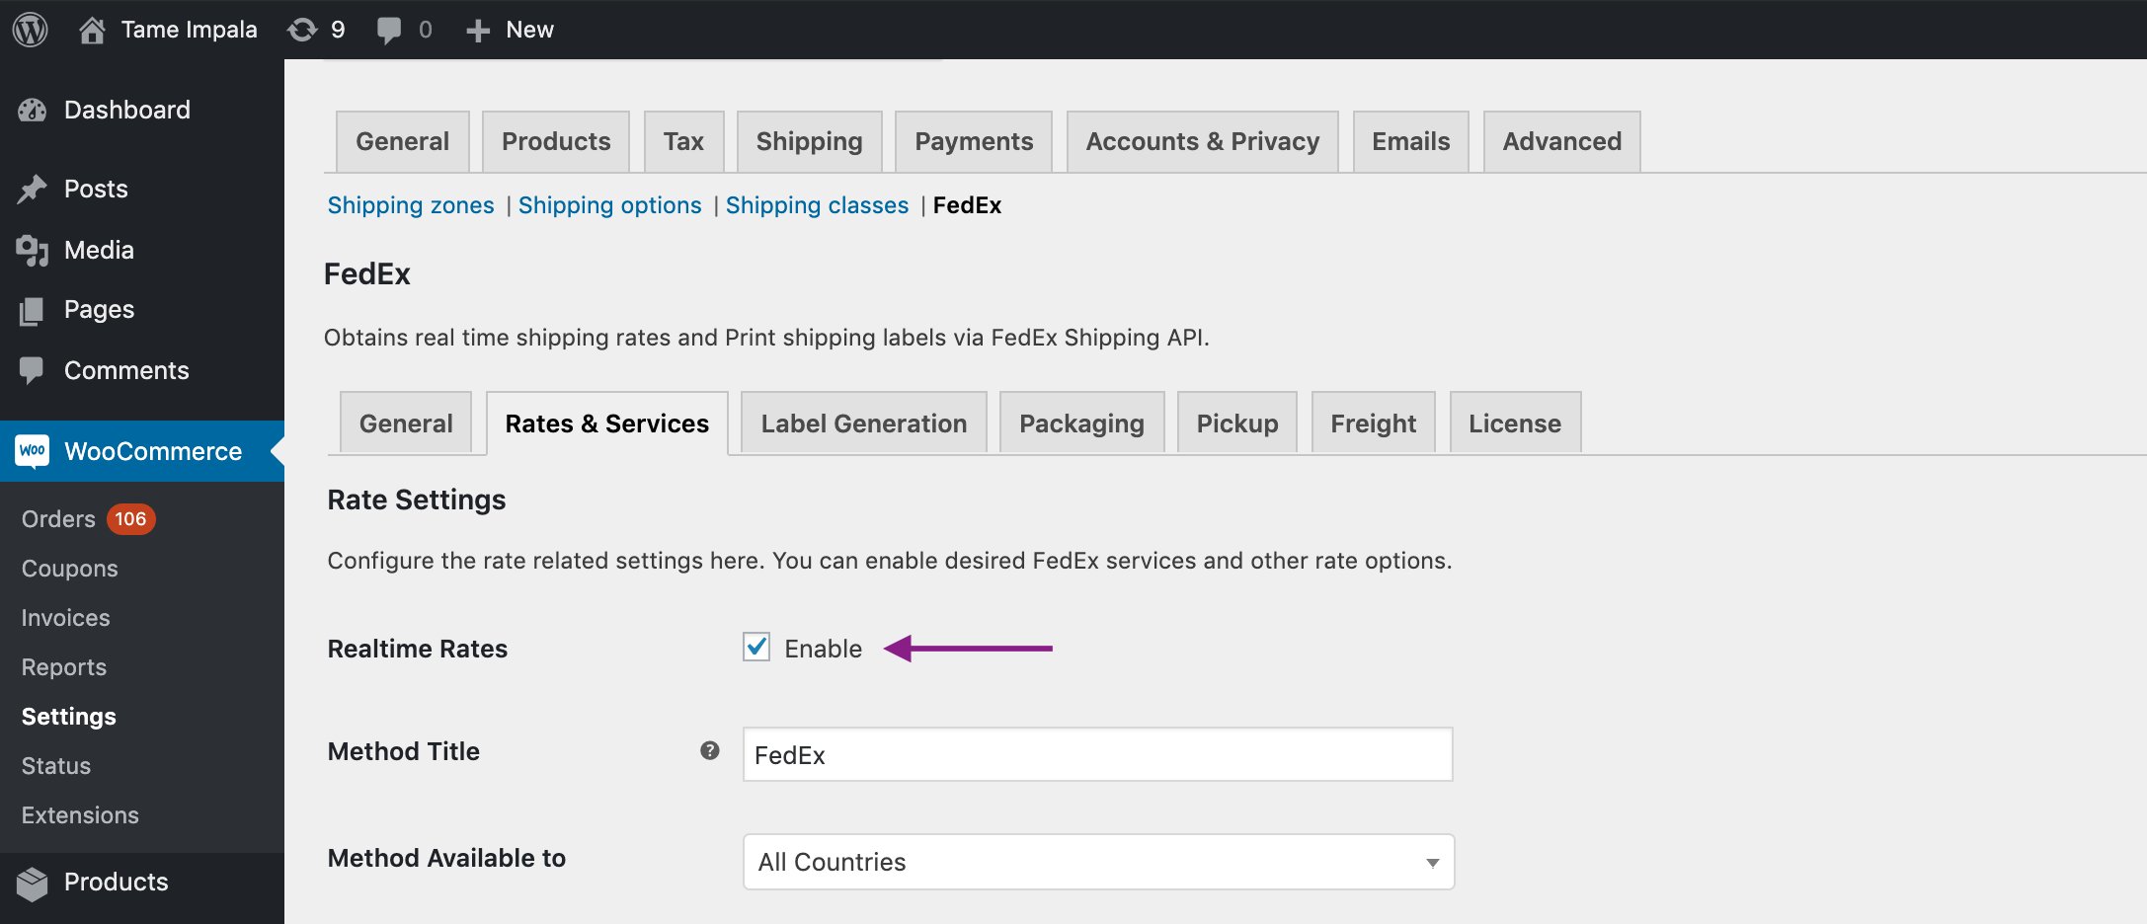This screenshot has height=924, width=2147.
Task: Open Status in WooCommerce submenu
Action: click(56, 766)
